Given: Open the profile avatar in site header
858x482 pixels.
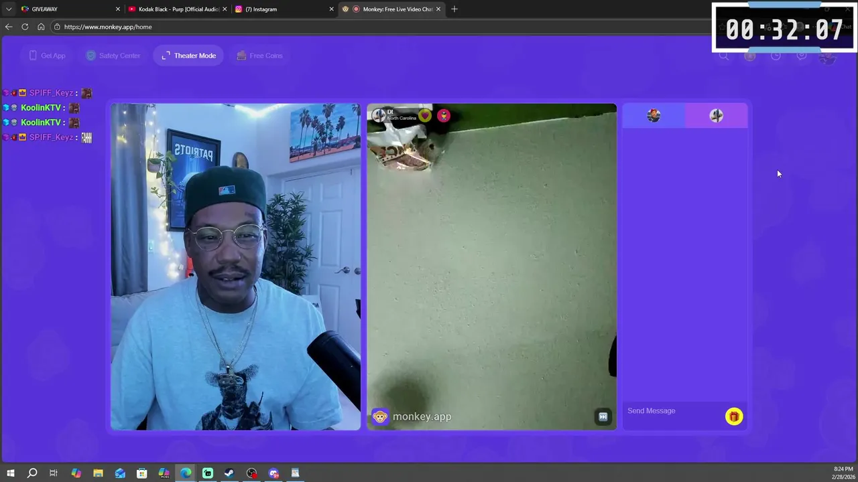Looking at the screenshot, I should [828, 56].
